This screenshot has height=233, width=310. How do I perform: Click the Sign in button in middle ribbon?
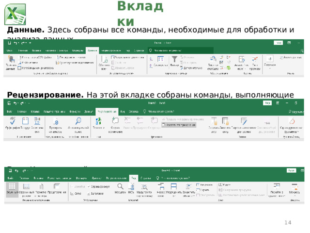click(267, 103)
